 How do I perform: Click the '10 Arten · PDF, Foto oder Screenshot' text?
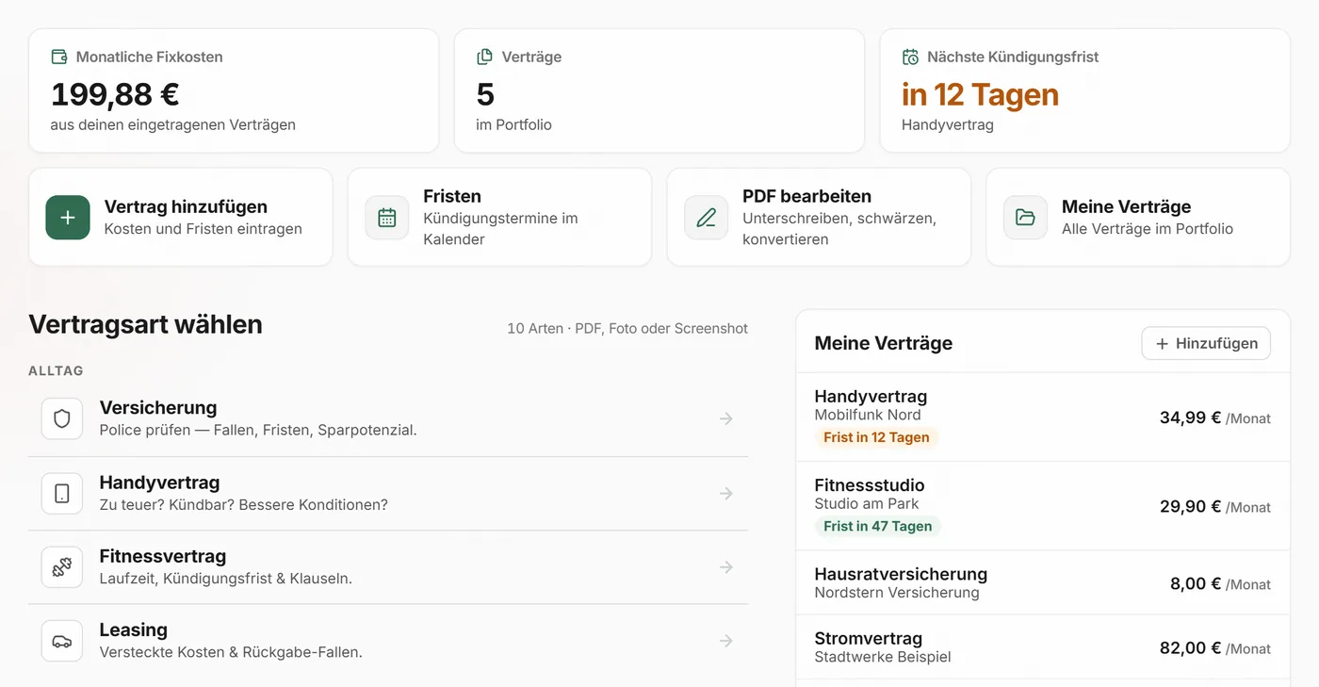point(627,329)
